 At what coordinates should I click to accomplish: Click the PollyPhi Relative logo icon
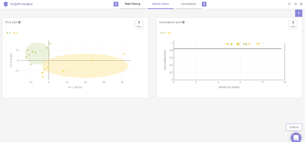(6, 4)
